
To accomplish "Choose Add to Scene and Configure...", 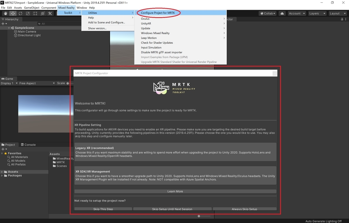I will click(108, 22).
